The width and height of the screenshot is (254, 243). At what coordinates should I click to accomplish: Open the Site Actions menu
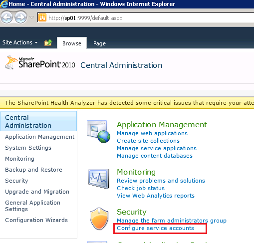[20, 42]
